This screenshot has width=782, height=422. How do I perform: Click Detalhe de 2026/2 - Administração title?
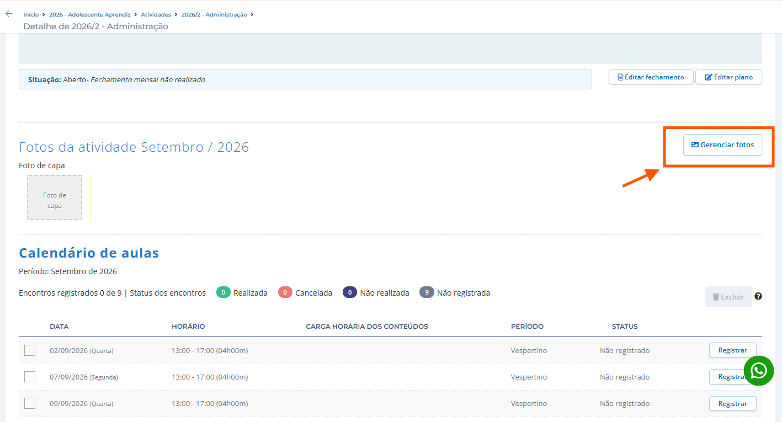[95, 26]
